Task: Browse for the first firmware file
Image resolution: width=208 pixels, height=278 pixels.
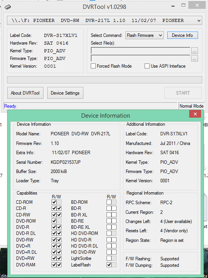Action: [x=194, y=51]
